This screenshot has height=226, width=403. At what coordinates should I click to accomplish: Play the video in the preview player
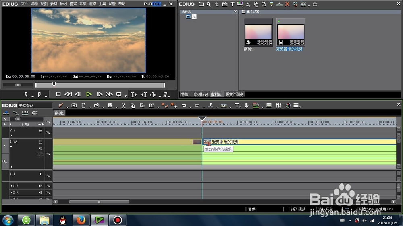(x=89, y=95)
